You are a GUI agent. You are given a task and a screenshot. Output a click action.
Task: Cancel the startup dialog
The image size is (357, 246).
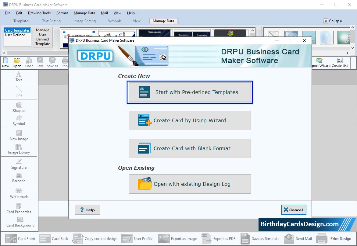pos(294,210)
